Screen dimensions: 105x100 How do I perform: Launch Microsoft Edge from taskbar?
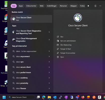click(x=44, y=97)
